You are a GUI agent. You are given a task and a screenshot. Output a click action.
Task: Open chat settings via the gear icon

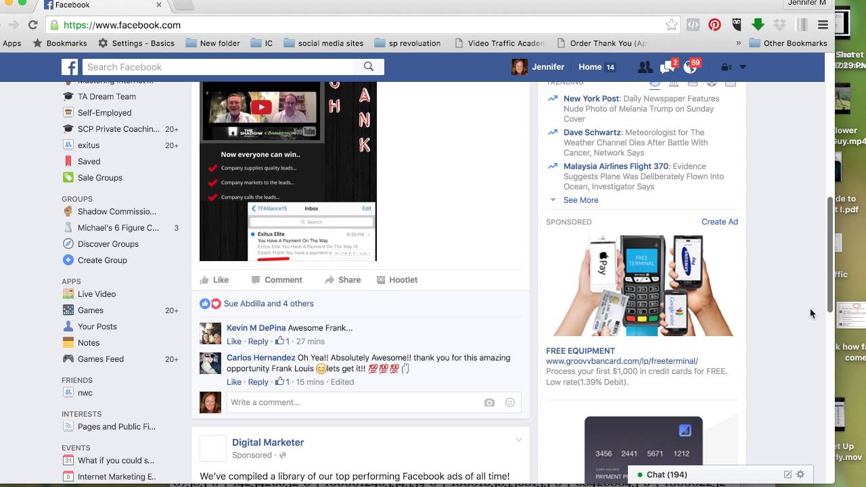(x=800, y=474)
